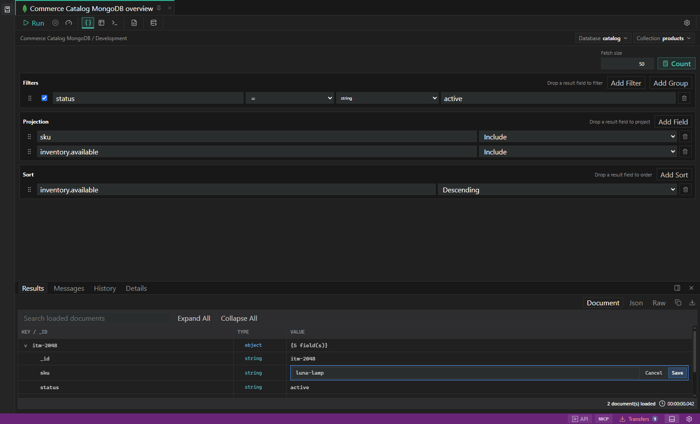700x424 pixels.
Task: Open the Details tab
Action: (x=136, y=288)
